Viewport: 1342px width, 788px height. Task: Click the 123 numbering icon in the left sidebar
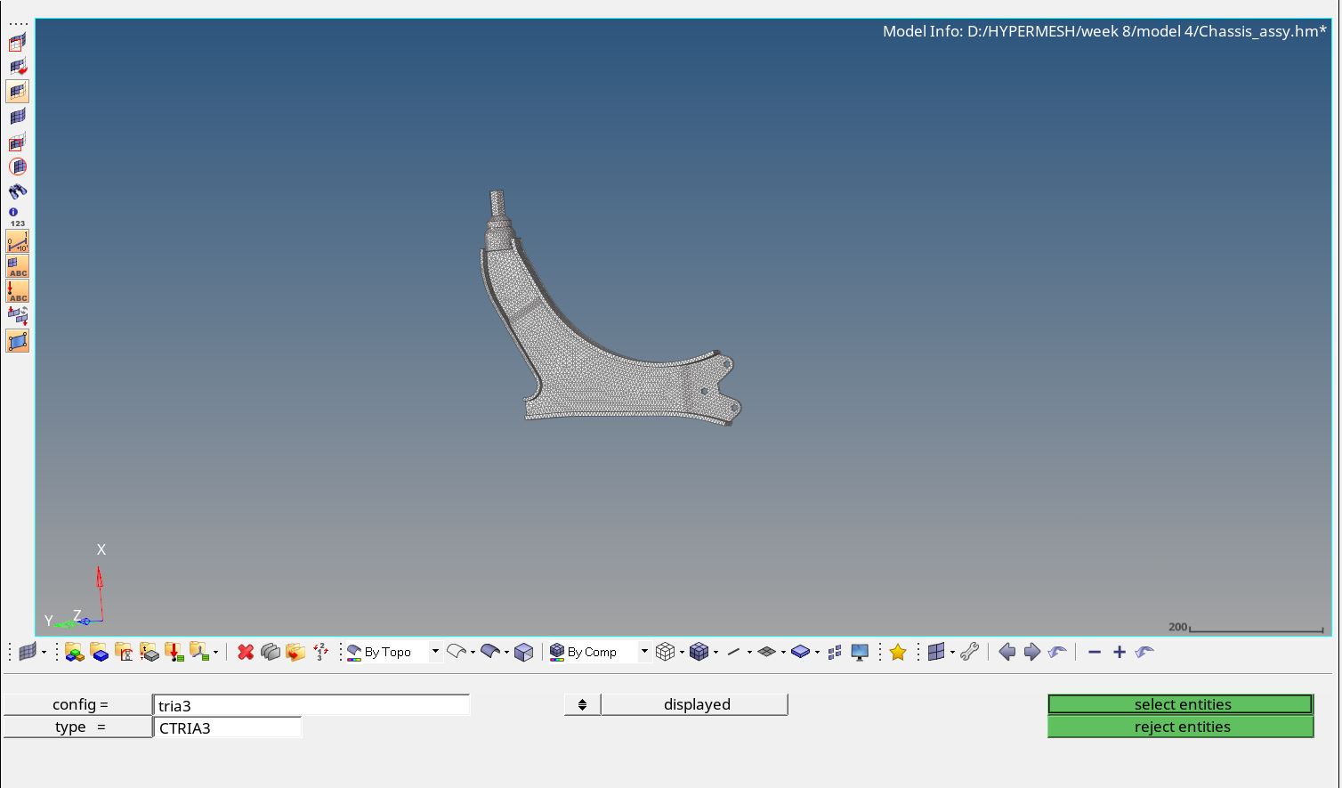(15, 223)
